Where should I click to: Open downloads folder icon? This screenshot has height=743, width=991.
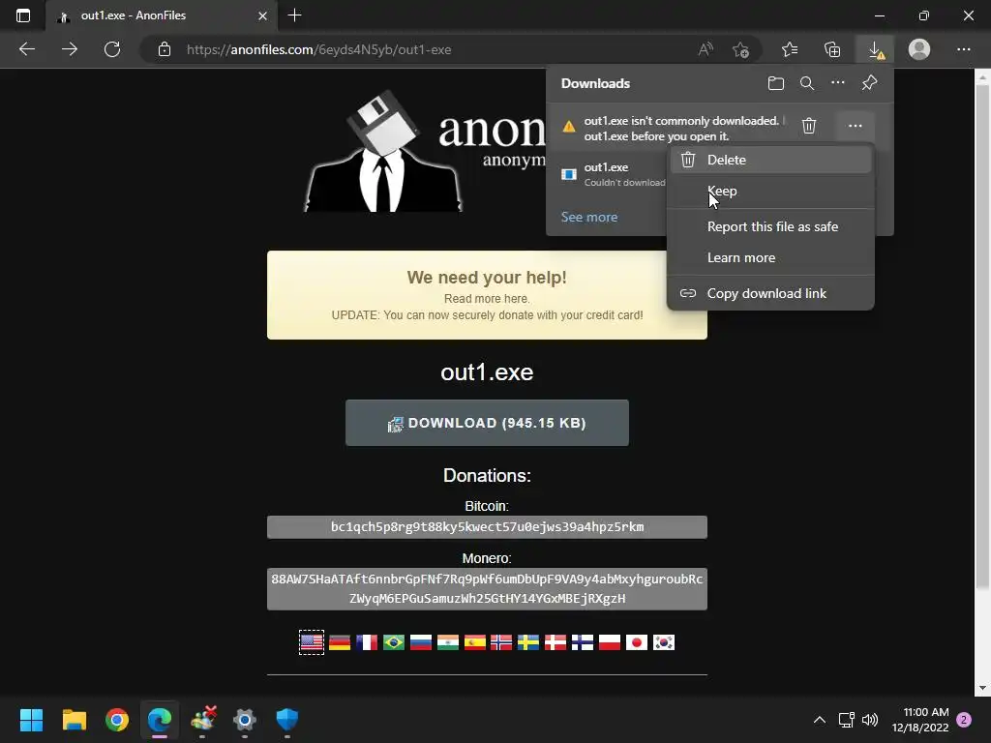click(776, 83)
